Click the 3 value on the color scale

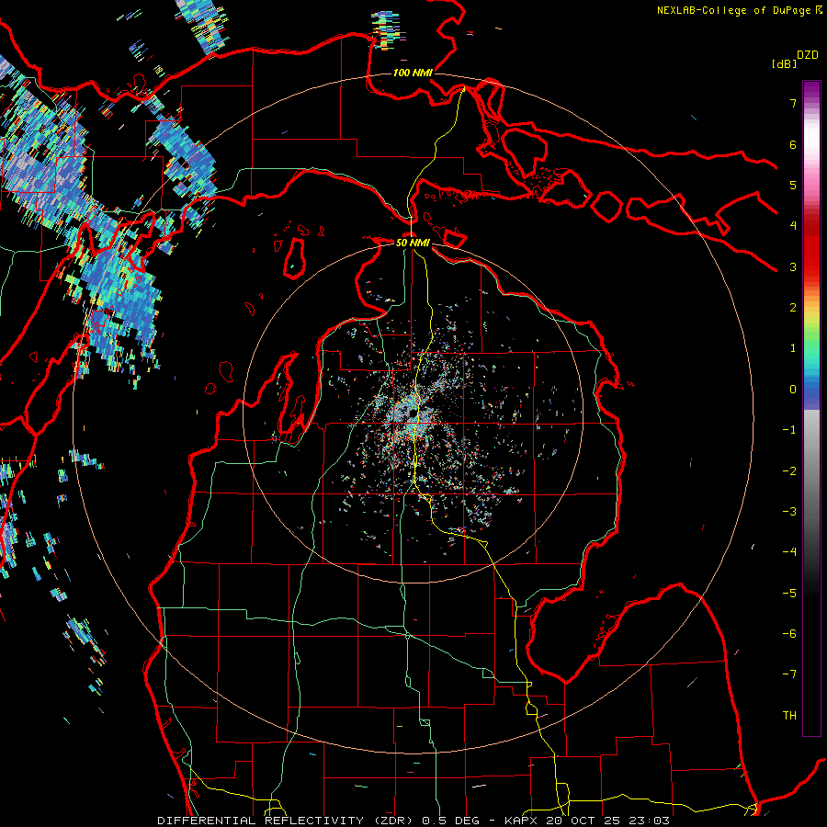pos(793,266)
